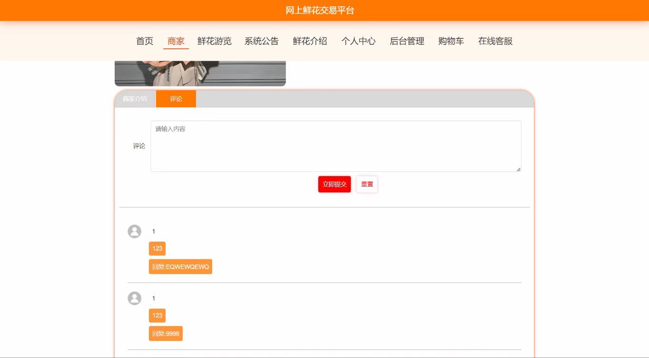Screen dimensions: 649x358
Task: Switch to the 商家介绍 tab
Action: click(135, 99)
